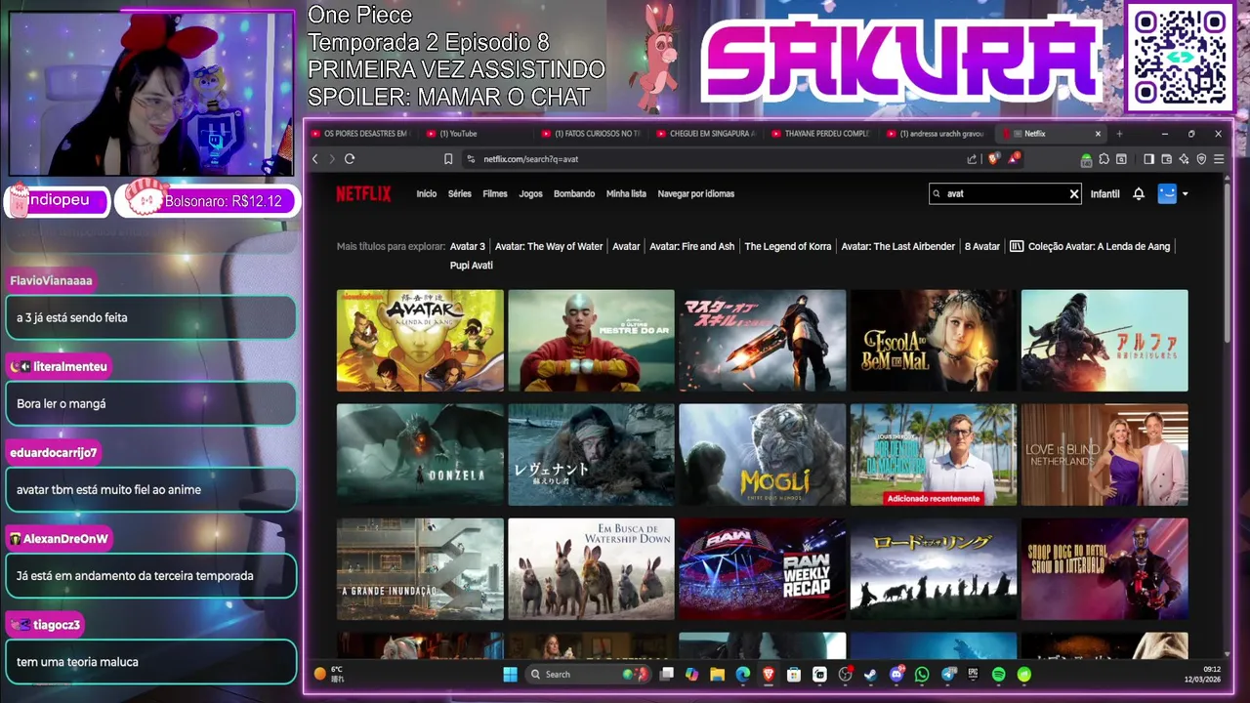Image resolution: width=1250 pixels, height=703 pixels.
Task: Open the RAW Weekly Recap thumbnail
Action: click(763, 568)
